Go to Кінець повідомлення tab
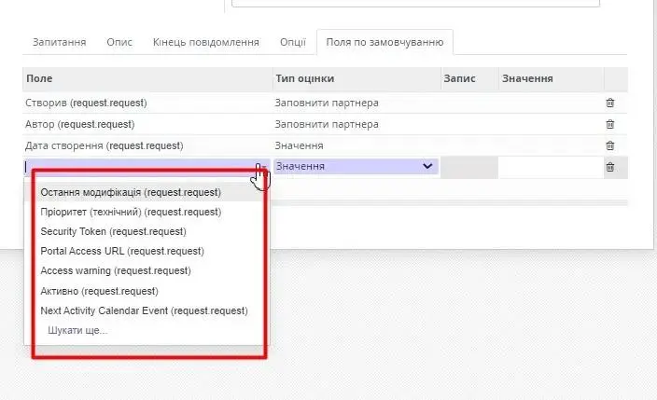The width and height of the screenshot is (657, 400). coord(206,43)
